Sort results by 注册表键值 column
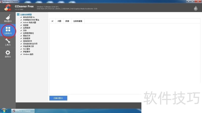Viewport: 202px width, 113px height. tap(78, 21)
